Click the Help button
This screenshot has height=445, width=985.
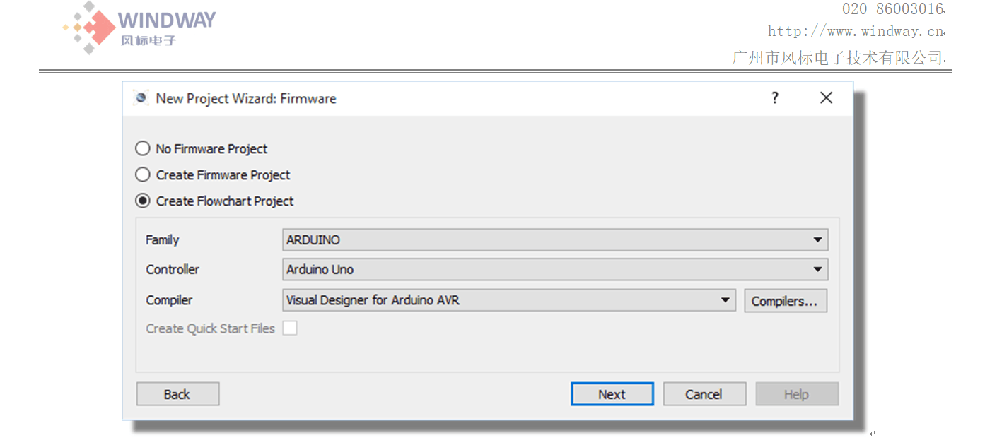tap(797, 394)
